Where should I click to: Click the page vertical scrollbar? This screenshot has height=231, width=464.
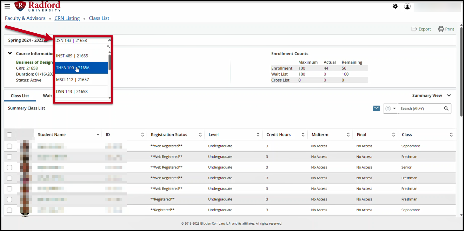pyautogui.click(x=461, y=72)
